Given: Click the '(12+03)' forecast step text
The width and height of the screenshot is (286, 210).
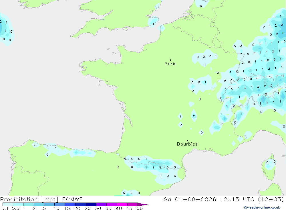Looking at the screenshot, I should click(x=271, y=199).
